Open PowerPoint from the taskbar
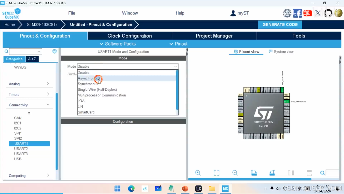This screenshot has width=344, height=194. [x=185, y=189]
